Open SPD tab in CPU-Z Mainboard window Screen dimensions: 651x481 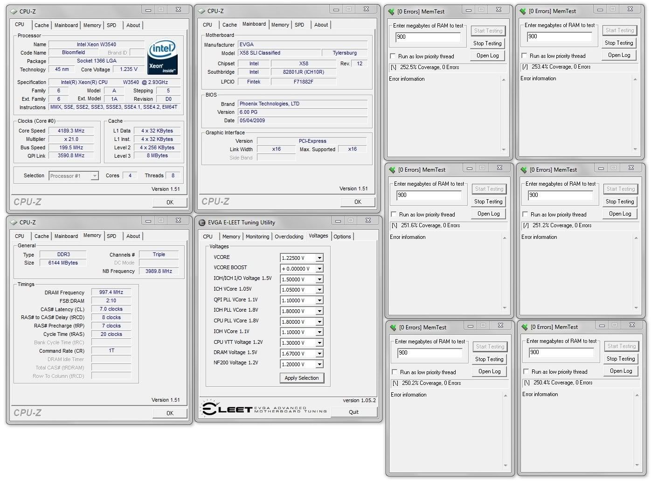pyautogui.click(x=299, y=25)
